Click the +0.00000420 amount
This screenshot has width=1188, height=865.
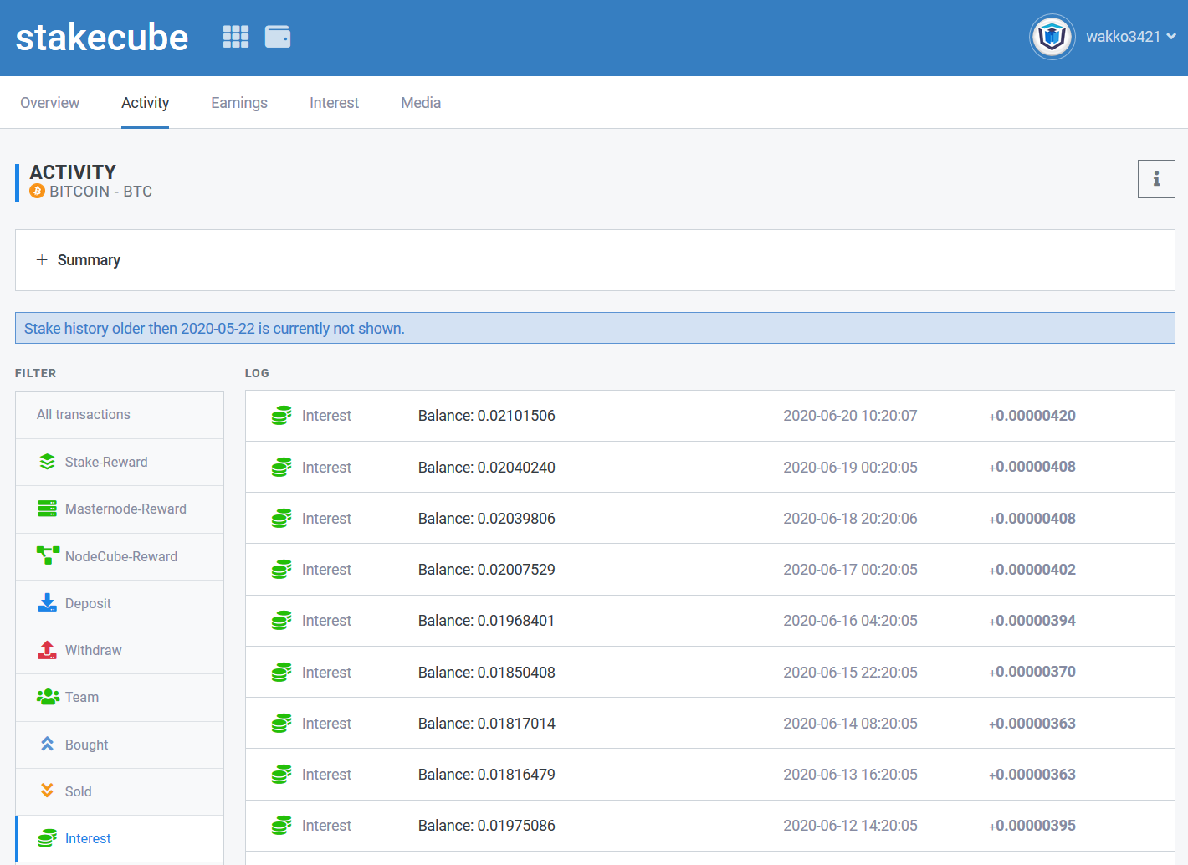(x=1032, y=416)
